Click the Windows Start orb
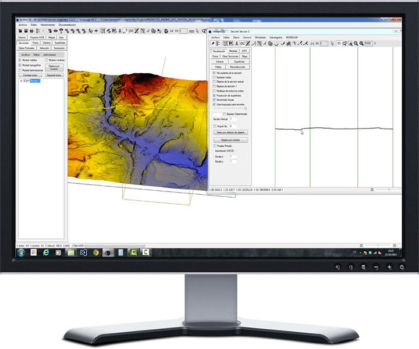 pos(21,252)
